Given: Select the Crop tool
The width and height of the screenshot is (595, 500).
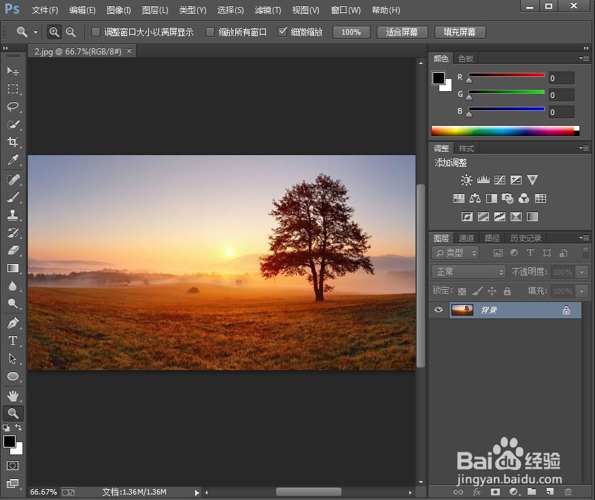Looking at the screenshot, I should pos(13,142).
